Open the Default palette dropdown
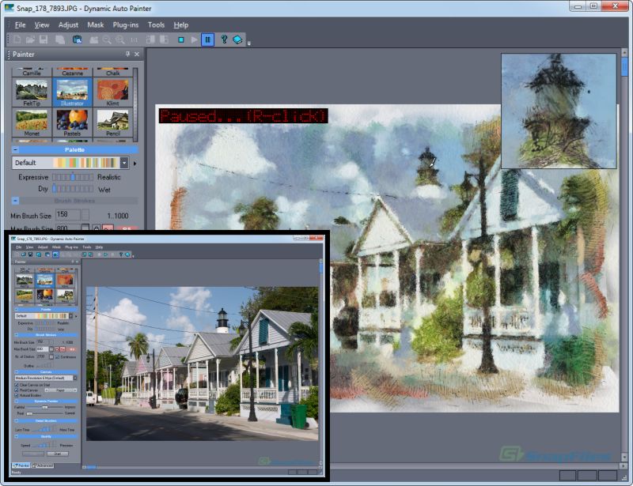 pos(124,163)
